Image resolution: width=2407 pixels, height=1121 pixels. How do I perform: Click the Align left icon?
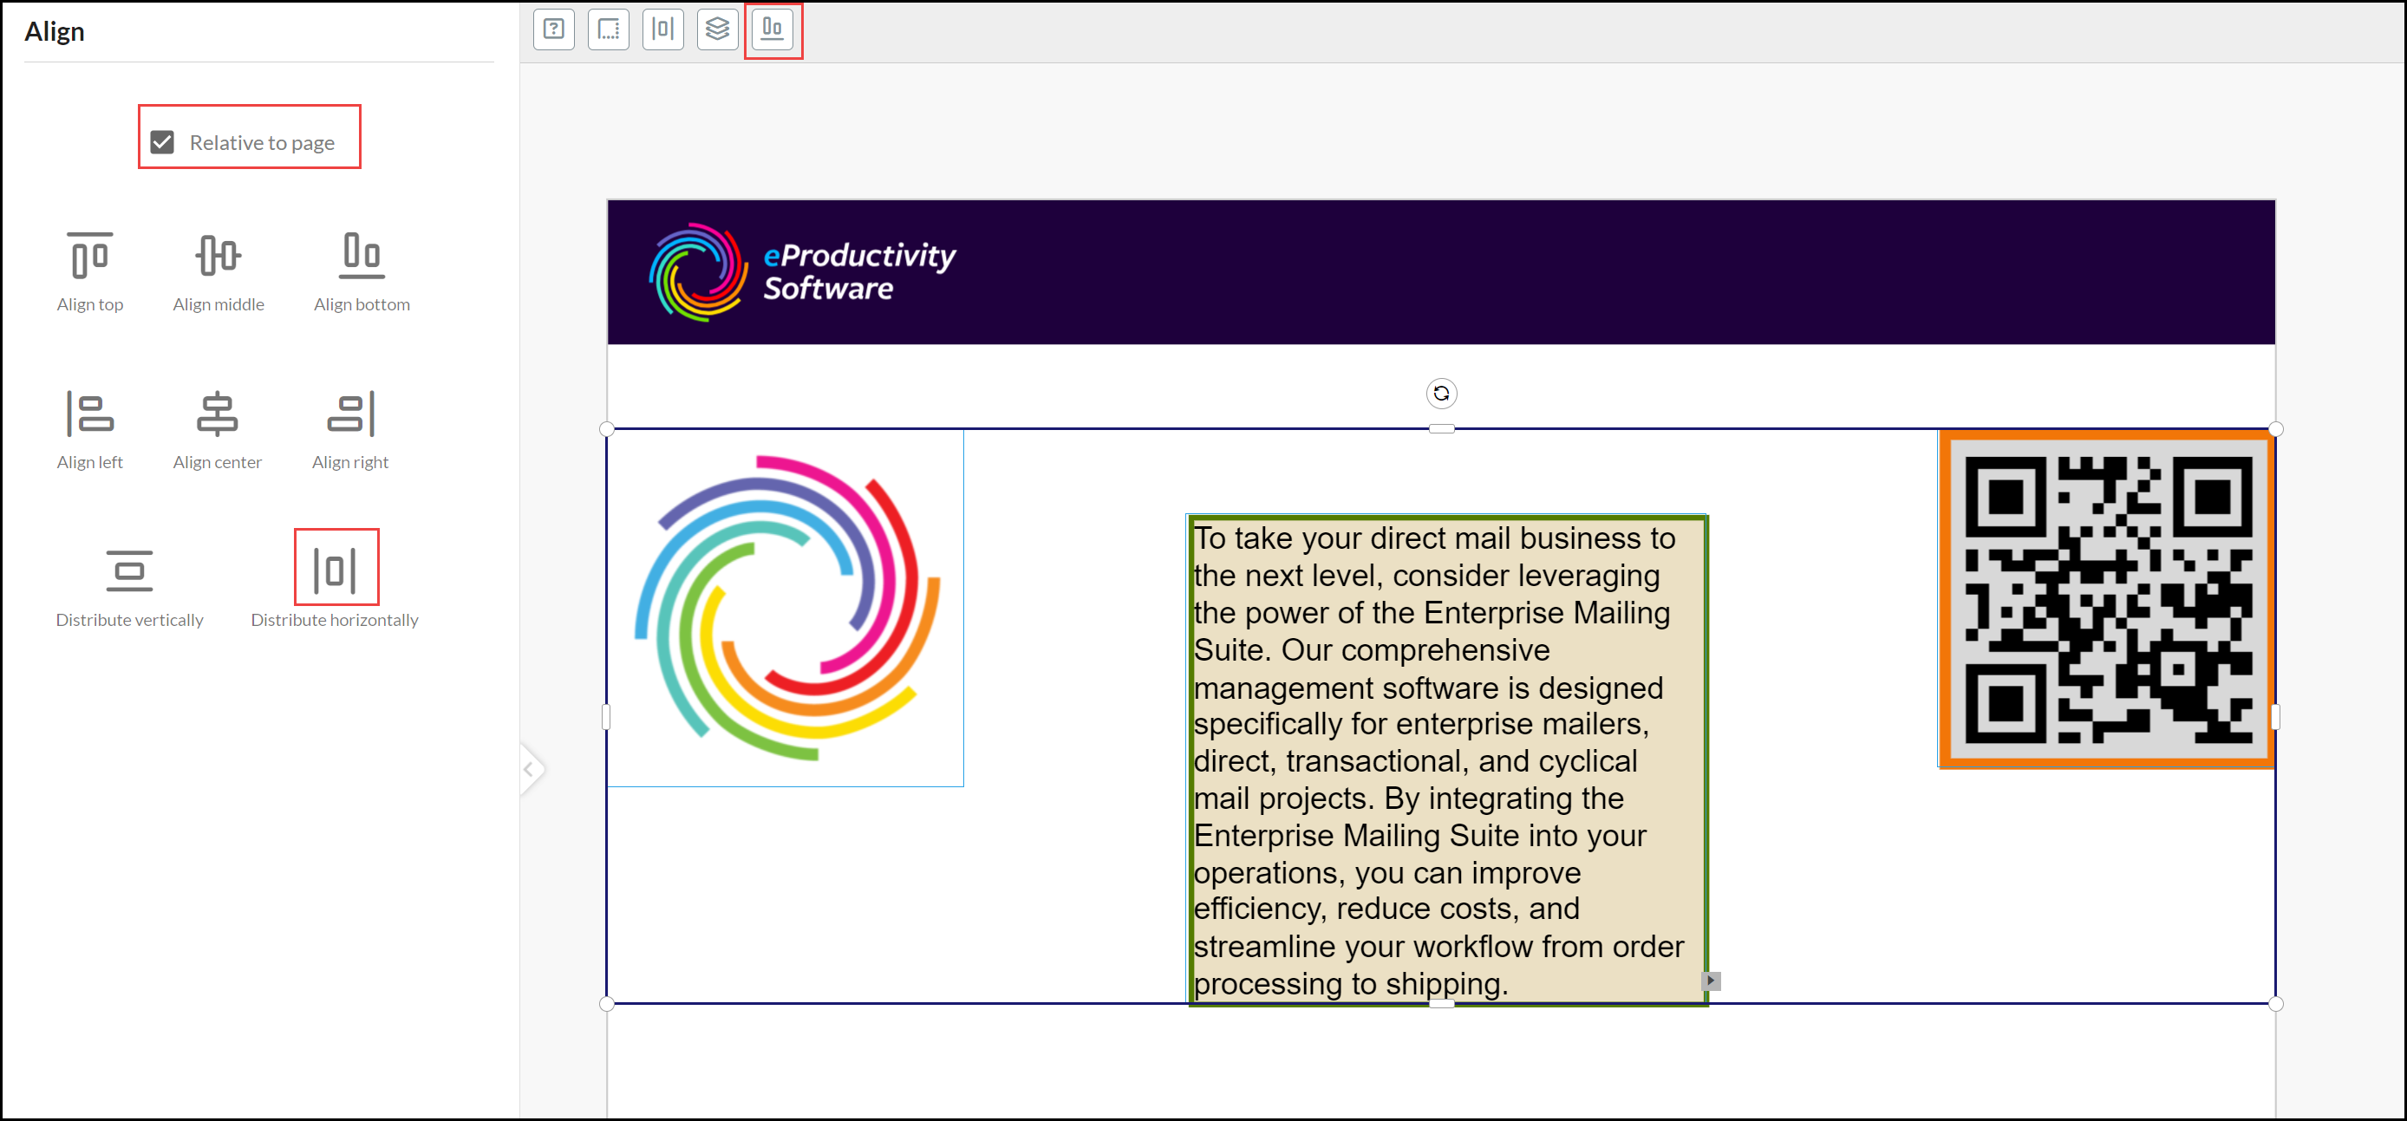point(89,413)
